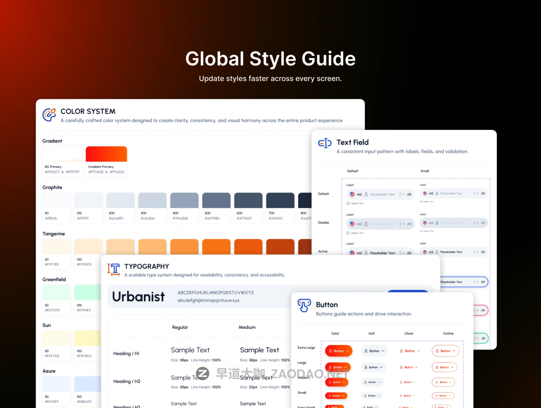Select Greenfield 50 swatch #ECFDF5

coord(57,292)
